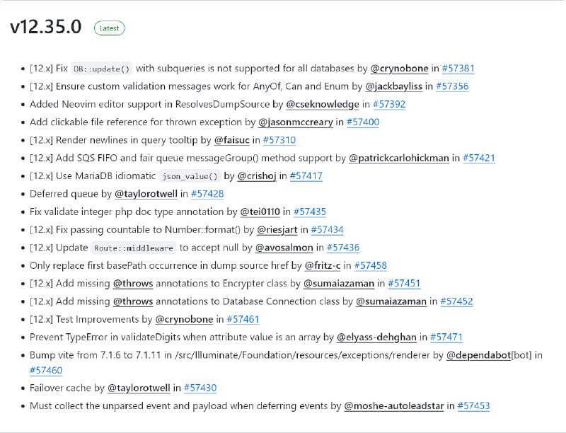Open pull request #57458 by fritz-c

tap(370, 265)
